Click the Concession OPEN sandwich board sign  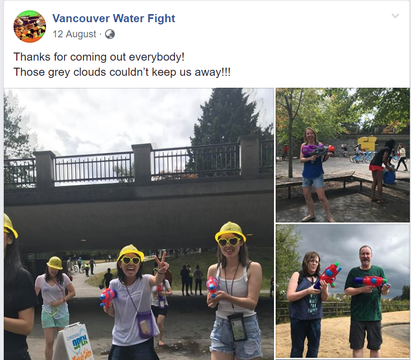(x=73, y=342)
